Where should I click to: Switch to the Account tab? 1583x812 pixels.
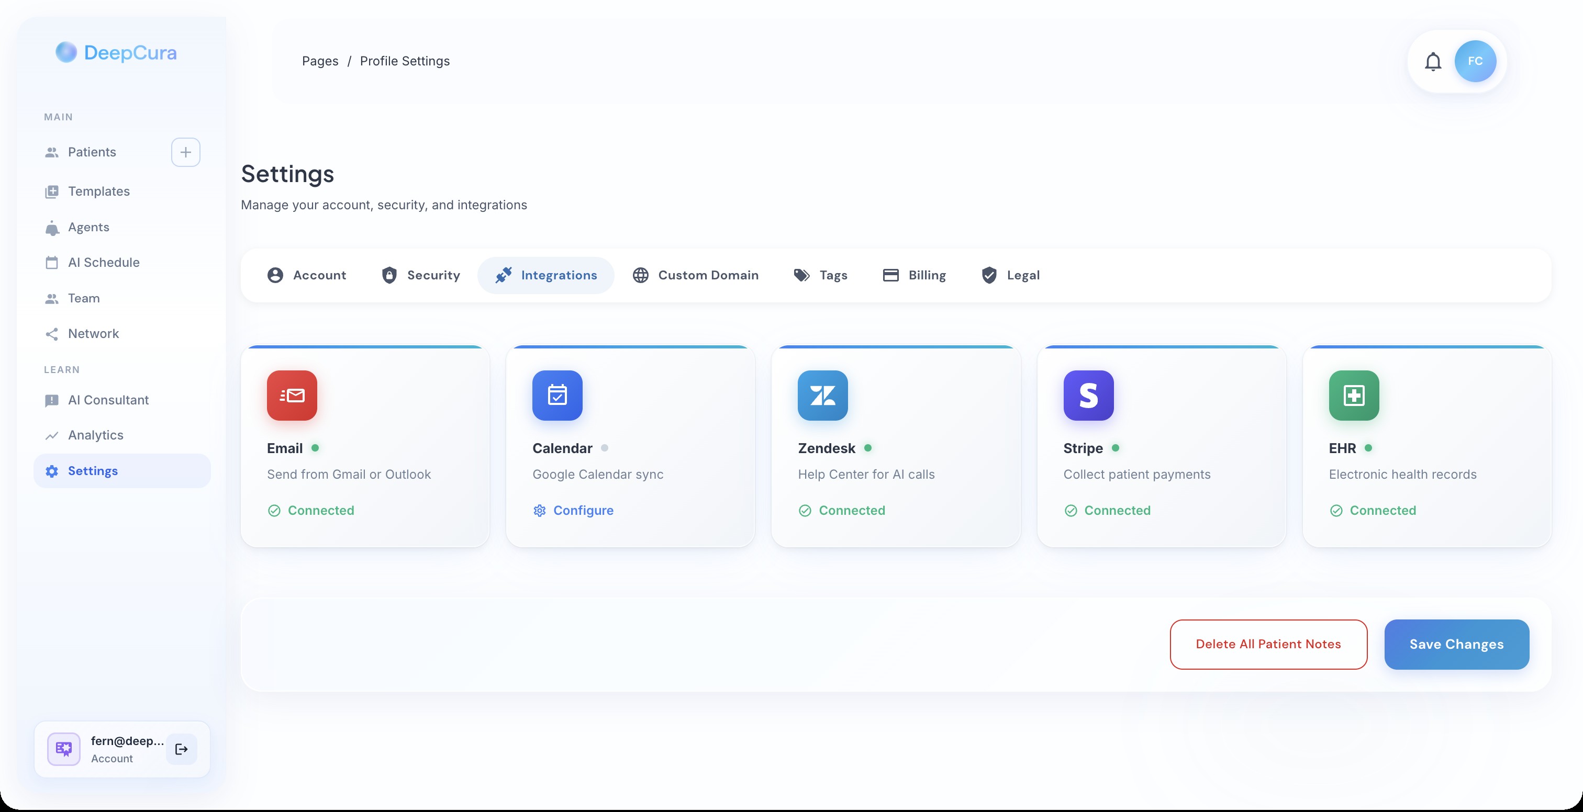point(307,275)
